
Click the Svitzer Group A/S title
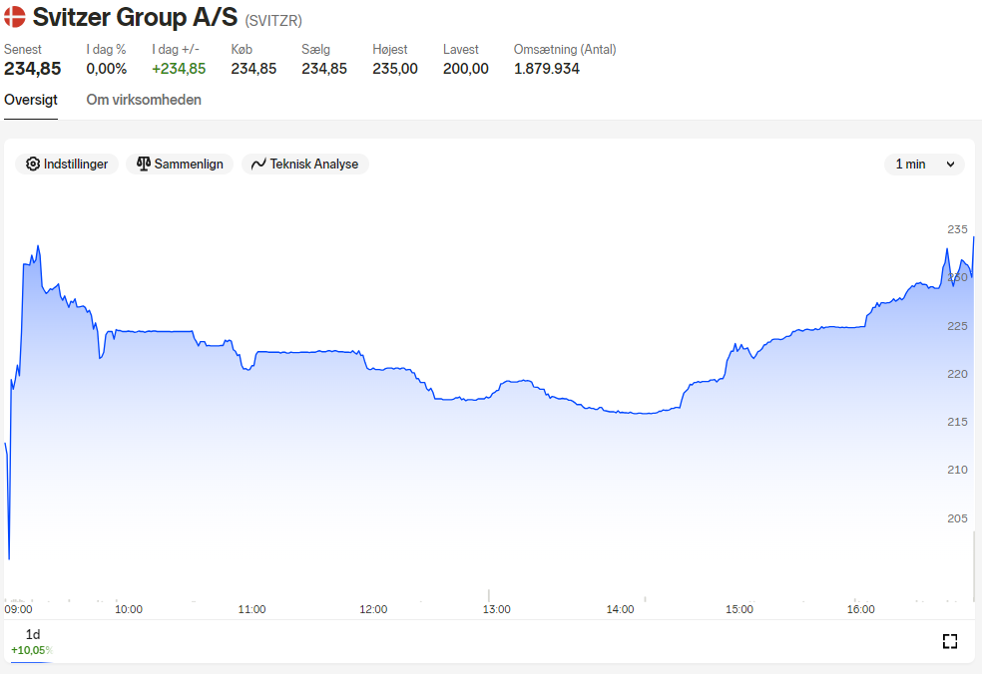click(136, 18)
